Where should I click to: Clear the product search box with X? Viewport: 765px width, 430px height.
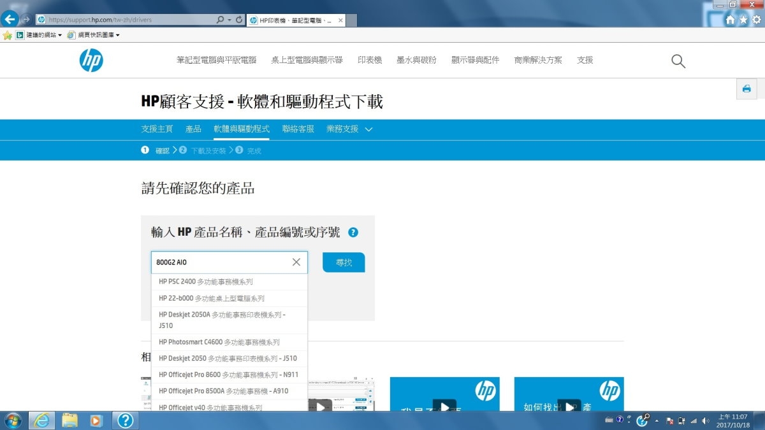[296, 262]
